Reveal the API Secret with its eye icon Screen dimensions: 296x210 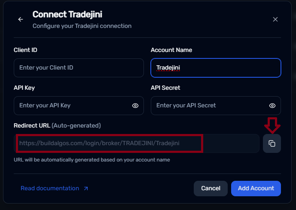coord(272,106)
